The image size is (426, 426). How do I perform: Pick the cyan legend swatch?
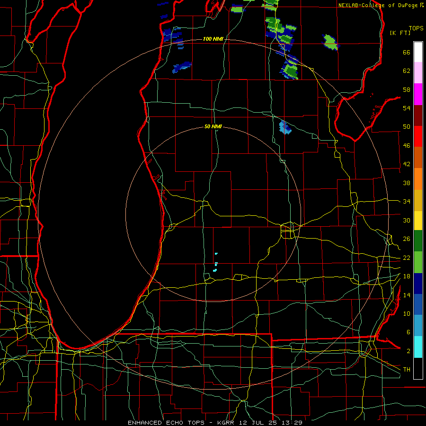point(418,347)
